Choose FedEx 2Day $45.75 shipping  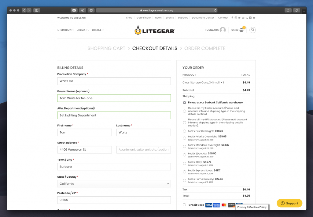pyautogui.click(x=184, y=163)
